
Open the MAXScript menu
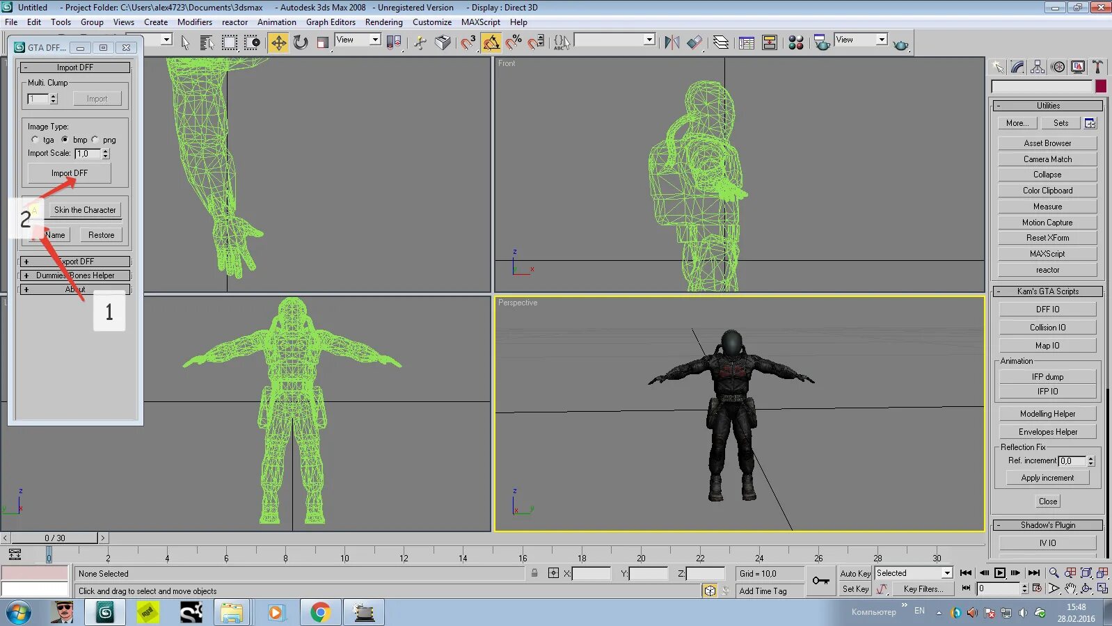(480, 22)
